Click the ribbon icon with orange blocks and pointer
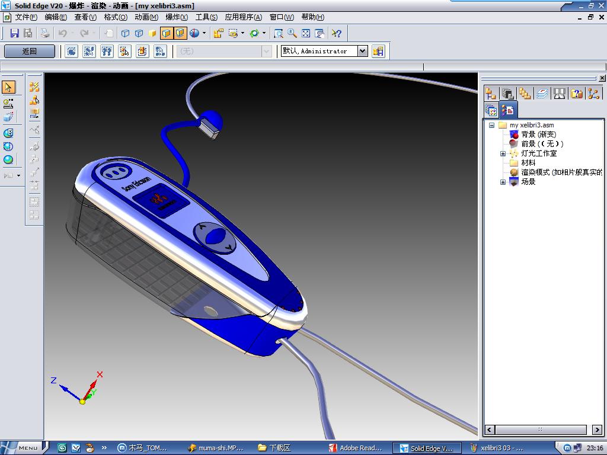Screen dimensions: 607x455 tap(124, 51)
